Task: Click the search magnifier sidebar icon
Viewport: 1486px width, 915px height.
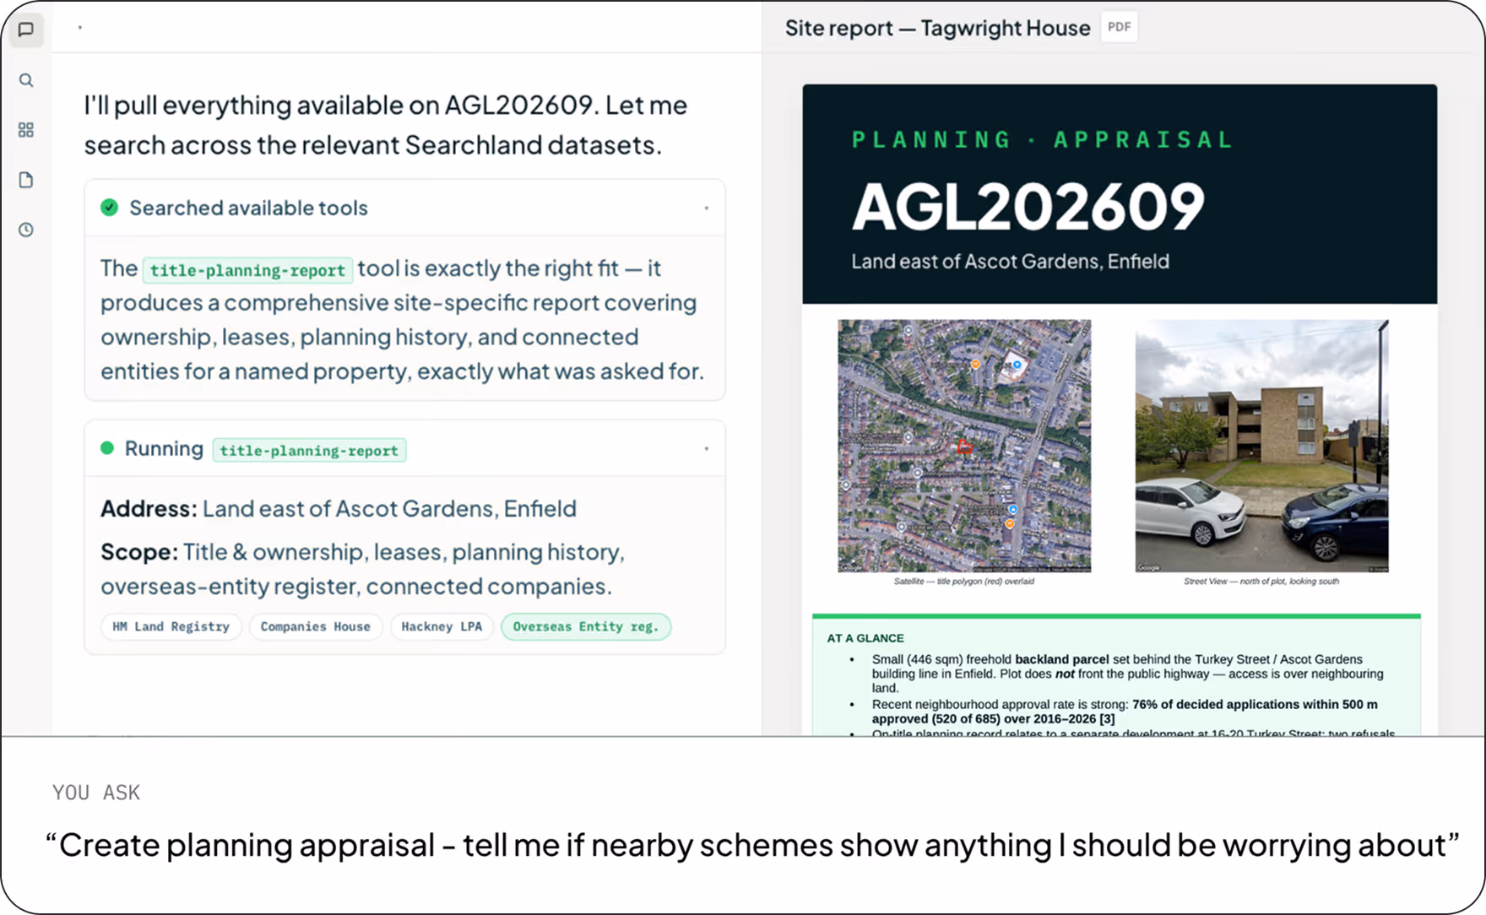Action: 26,80
